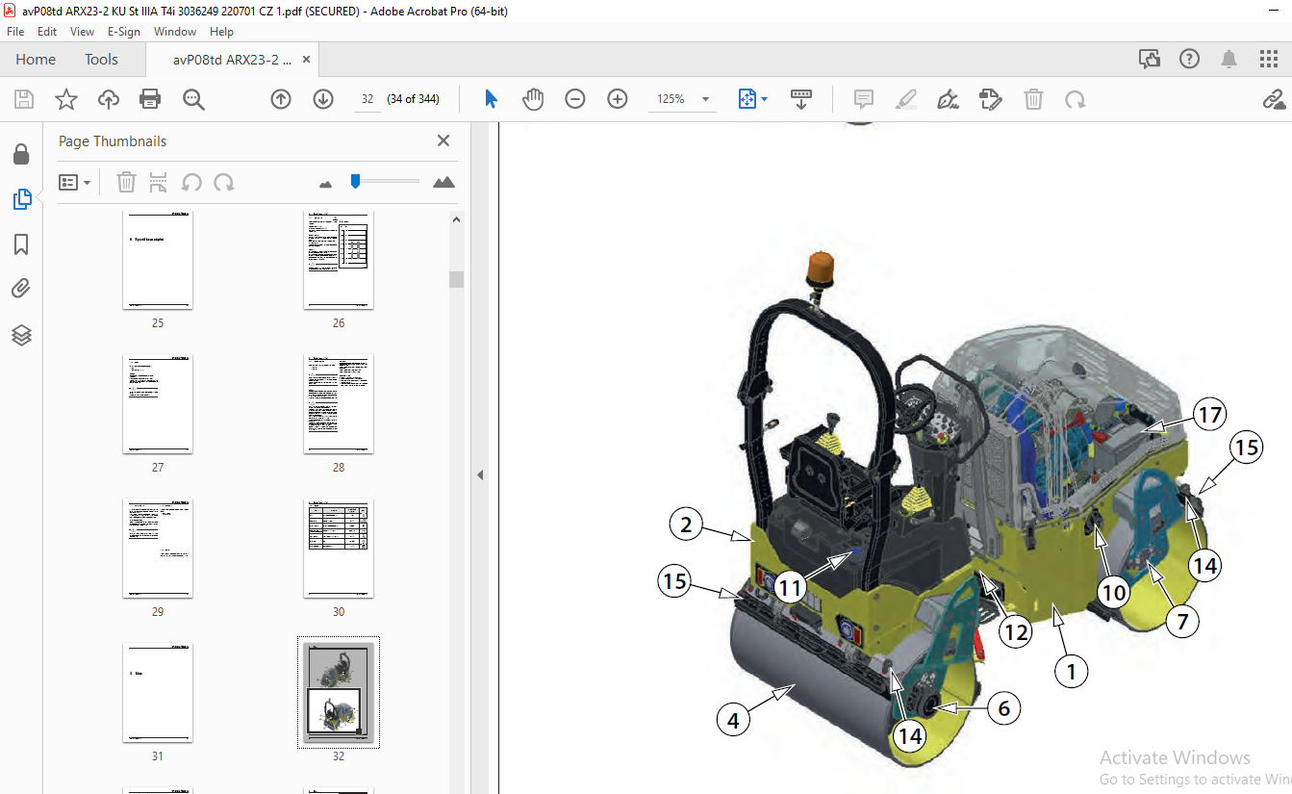Screen dimensions: 1292x794
Task: Zoom in with plus button
Action: (618, 99)
